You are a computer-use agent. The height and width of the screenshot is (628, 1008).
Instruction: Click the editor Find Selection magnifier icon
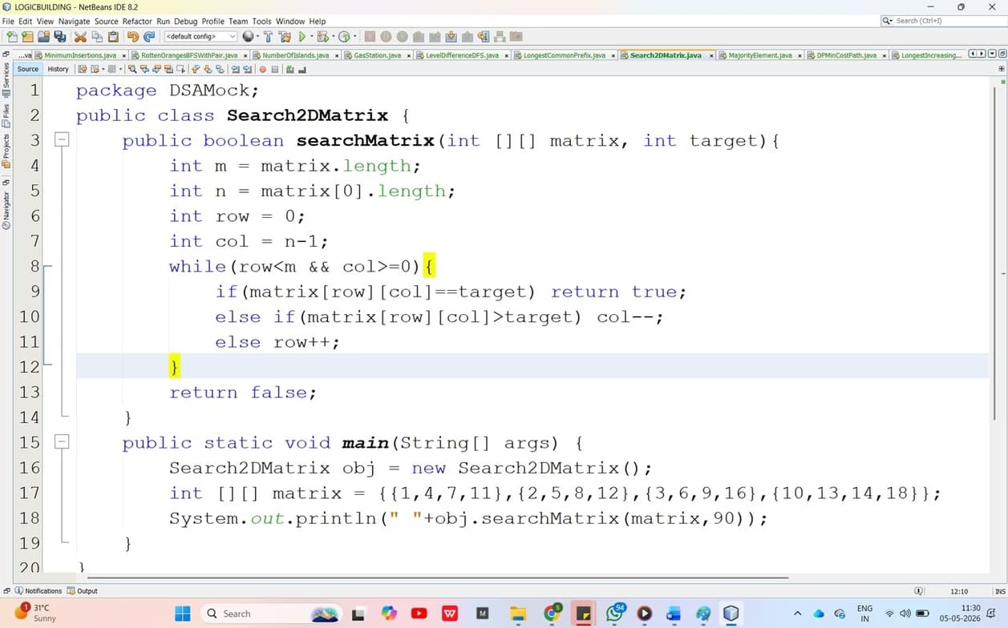click(132, 69)
